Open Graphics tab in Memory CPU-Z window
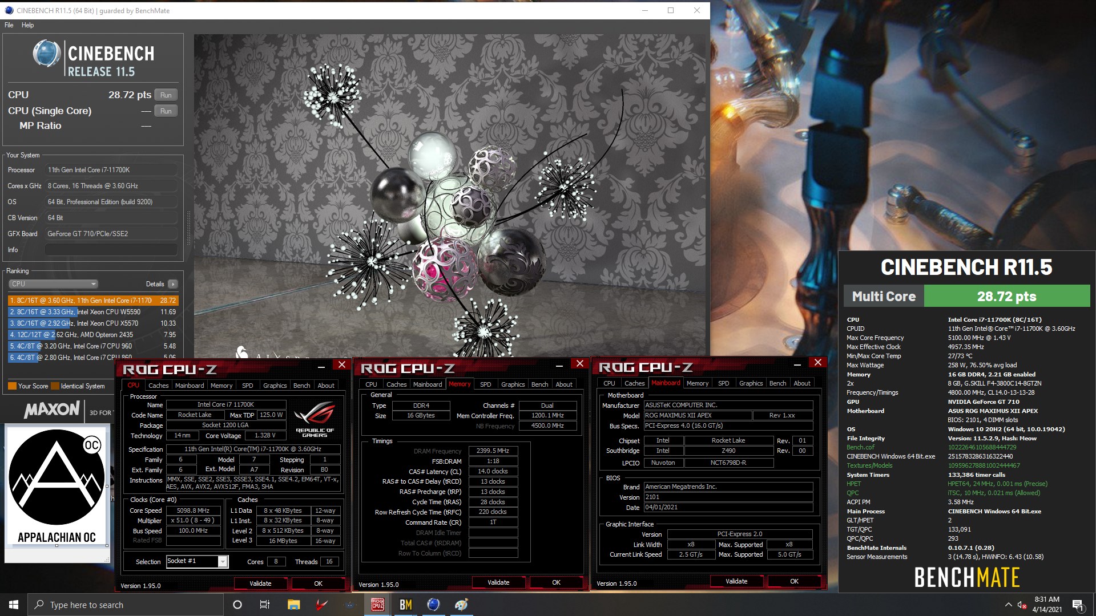1096x616 pixels. click(x=513, y=384)
